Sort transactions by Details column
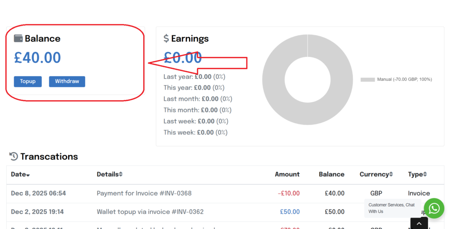 [x=110, y=174]
